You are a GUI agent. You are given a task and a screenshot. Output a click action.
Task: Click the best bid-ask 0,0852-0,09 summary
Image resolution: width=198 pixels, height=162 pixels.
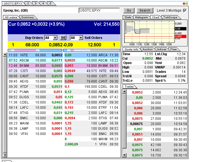pyautogui.click(x=61, y=45)
